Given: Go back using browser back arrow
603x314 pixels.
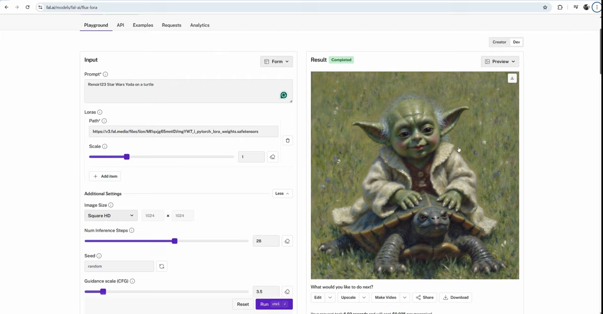Looking at the screenshot, I should pos(7,7).
